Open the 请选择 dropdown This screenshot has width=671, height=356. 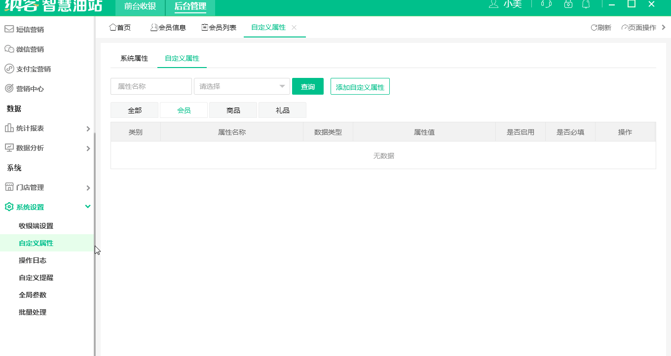(242, 86)
